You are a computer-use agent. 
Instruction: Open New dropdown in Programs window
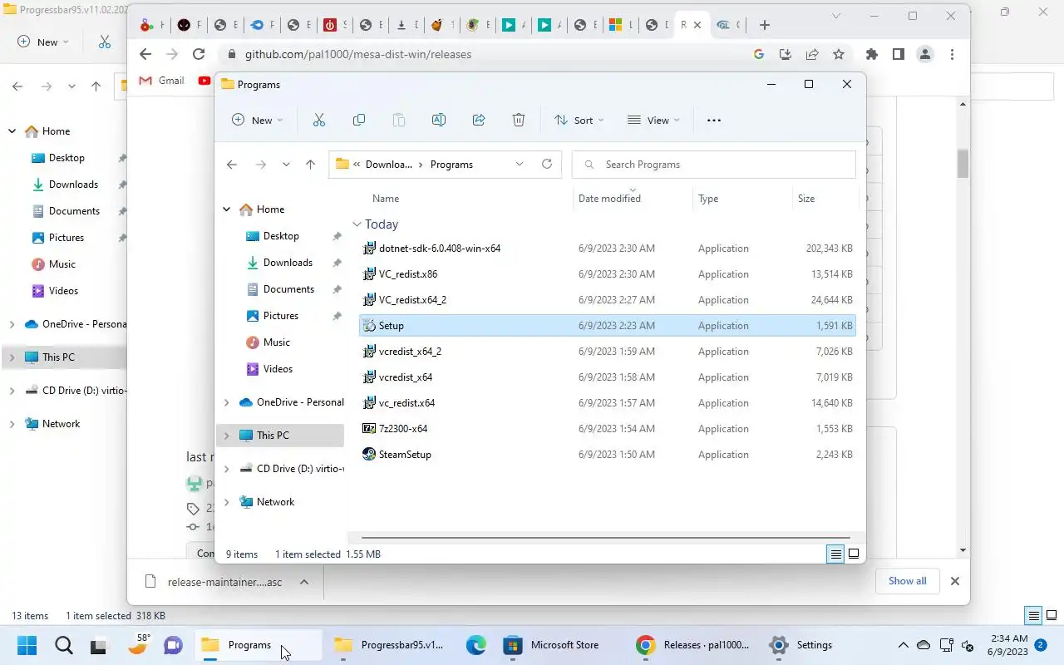258,121
